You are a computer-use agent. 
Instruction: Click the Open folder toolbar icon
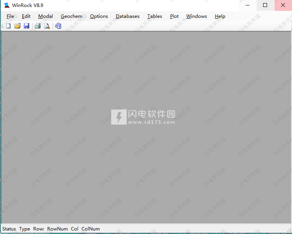coord(18,26)
